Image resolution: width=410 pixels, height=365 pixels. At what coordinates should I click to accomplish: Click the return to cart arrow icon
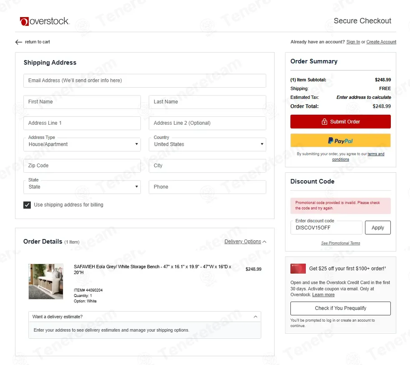pos(19,42)
